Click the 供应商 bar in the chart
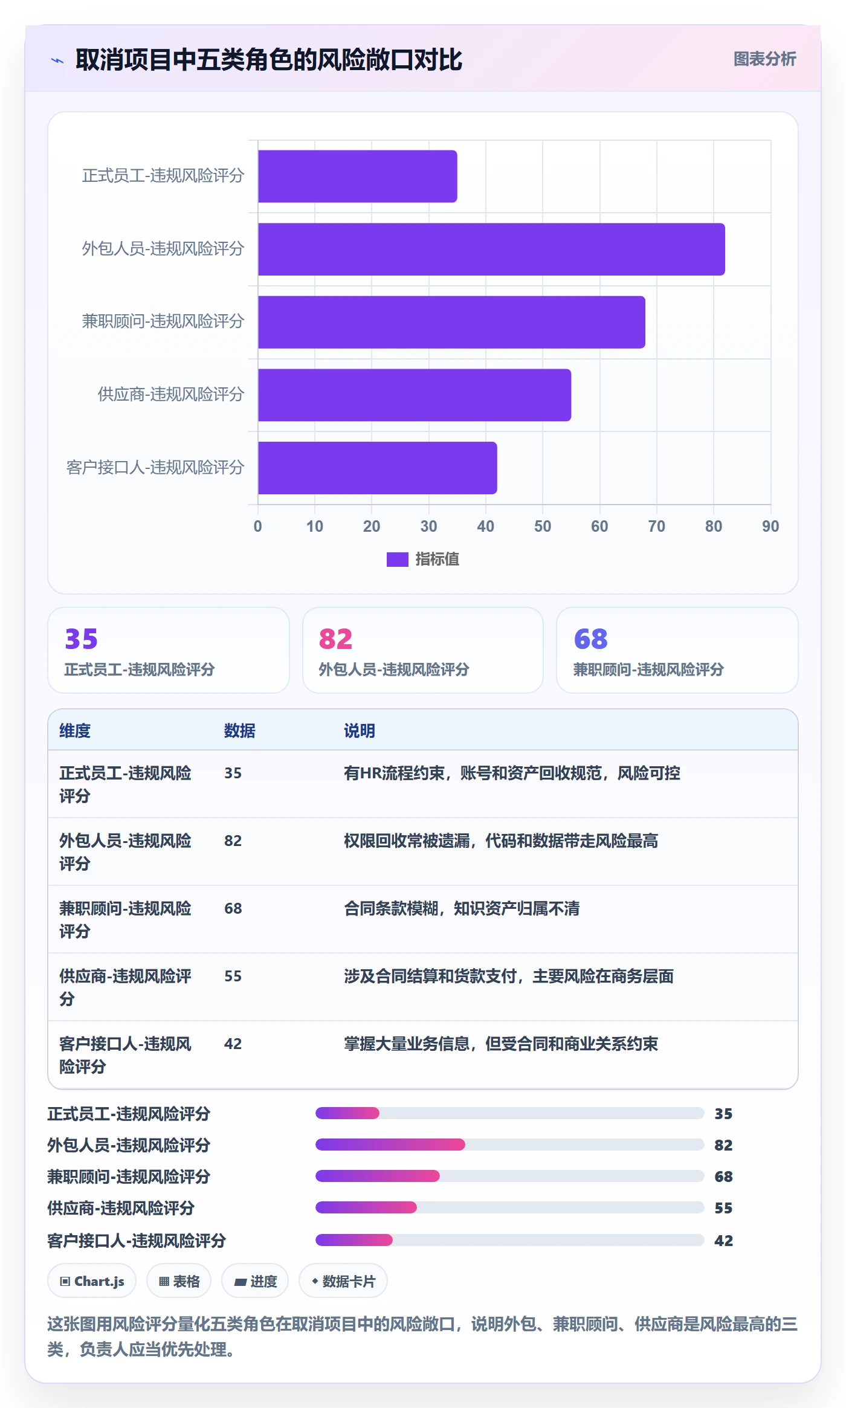The height and width of the screenshot is (1408, 846). pos(415,395)
